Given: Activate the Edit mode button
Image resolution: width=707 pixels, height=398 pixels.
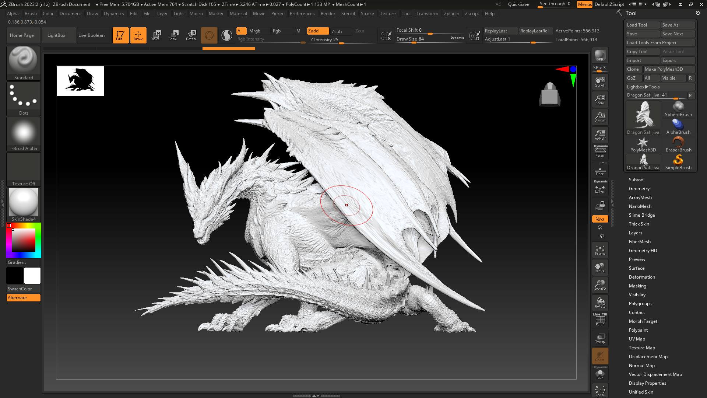Looking at the screenshot, I should [120, 35].
